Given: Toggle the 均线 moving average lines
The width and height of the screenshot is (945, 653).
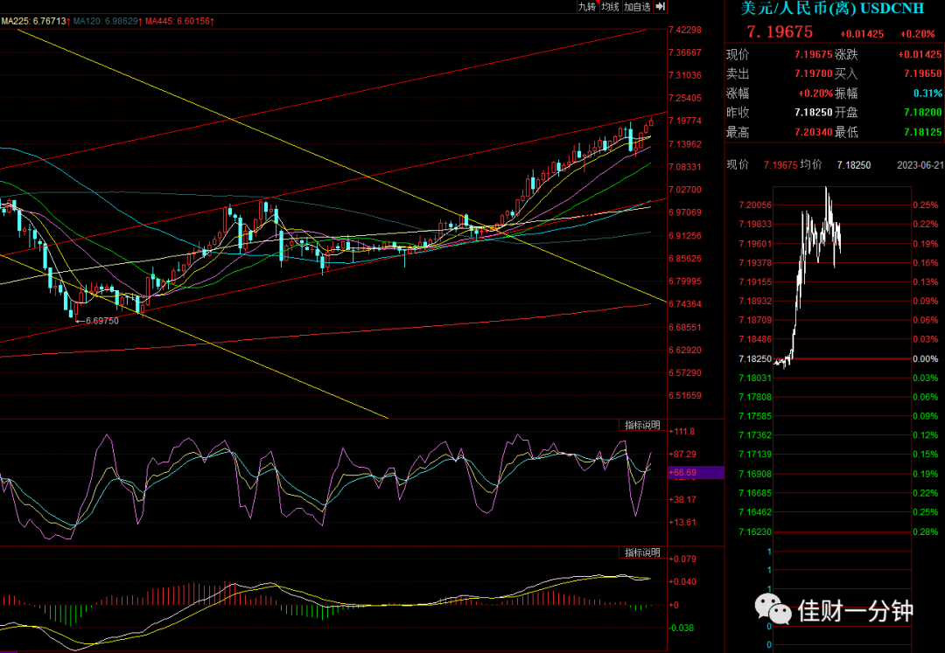Looking at the screenshot, I should pos(610,7).
